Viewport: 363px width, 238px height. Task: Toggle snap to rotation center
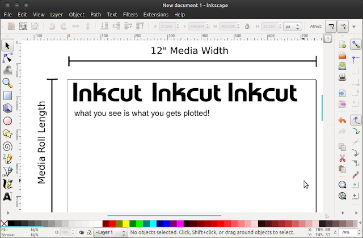356,196
